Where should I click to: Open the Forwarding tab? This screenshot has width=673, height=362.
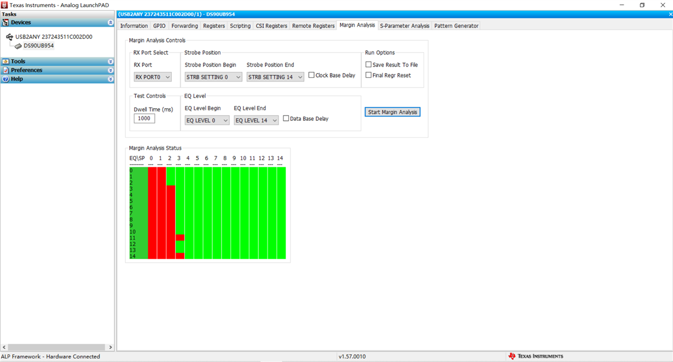pyautogui.click(x=184, y=26)
